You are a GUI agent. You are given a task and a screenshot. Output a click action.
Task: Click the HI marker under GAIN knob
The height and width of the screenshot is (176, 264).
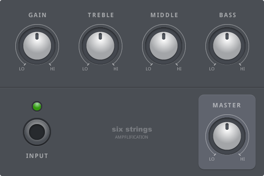[x=52, y=69]
